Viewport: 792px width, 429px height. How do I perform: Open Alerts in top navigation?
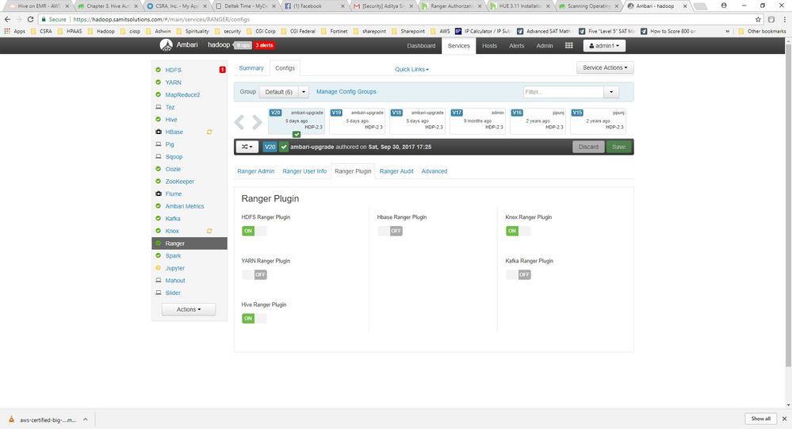[x=517, y=45]
